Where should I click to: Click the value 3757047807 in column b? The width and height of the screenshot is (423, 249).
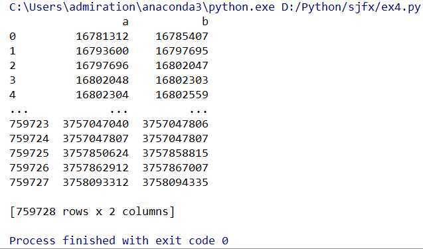click(175, 138)
